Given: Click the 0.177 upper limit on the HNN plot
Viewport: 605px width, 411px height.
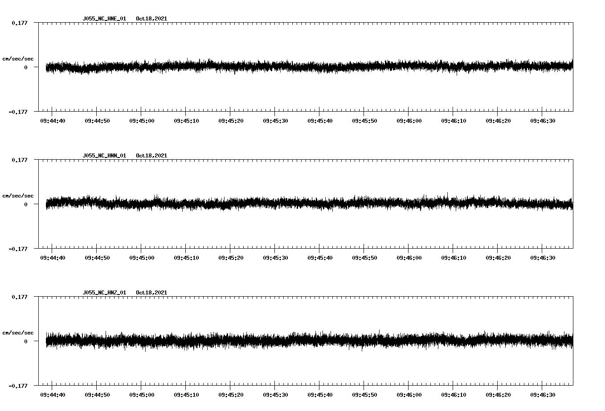Looking at the screenshot, I should click(19, 160).
